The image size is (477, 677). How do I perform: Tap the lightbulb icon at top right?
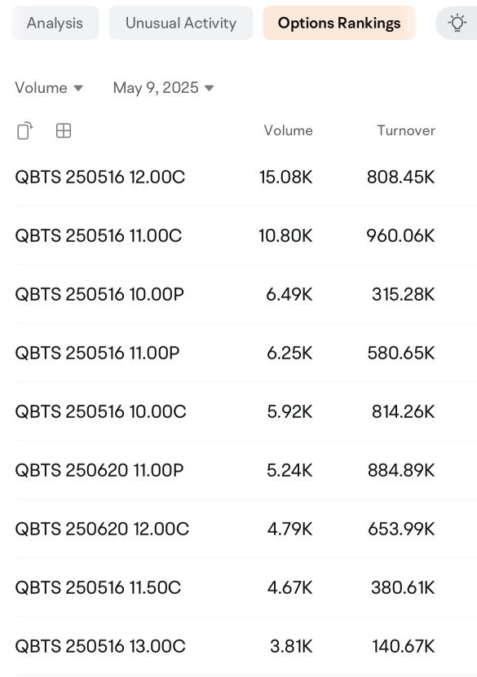point(457,23)
